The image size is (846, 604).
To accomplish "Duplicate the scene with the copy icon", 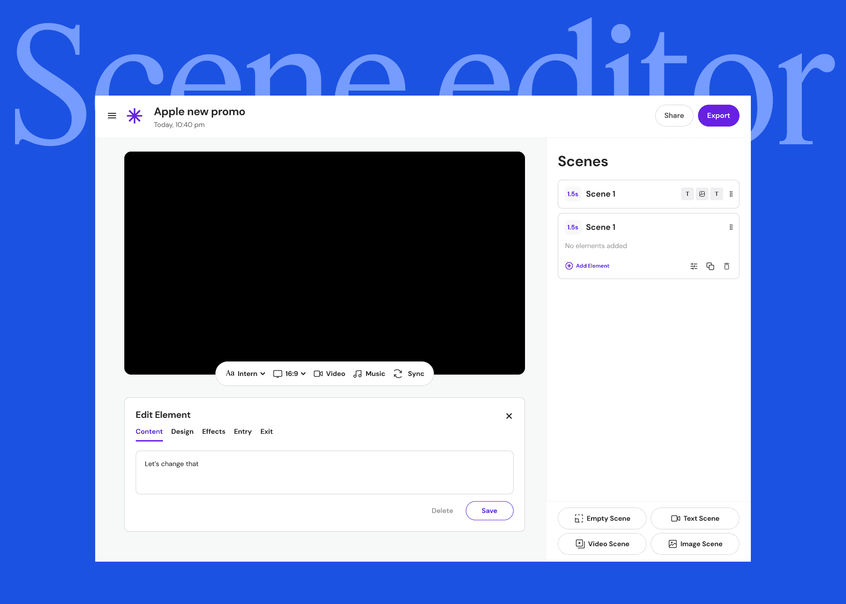I will click(x=710, y=266).
